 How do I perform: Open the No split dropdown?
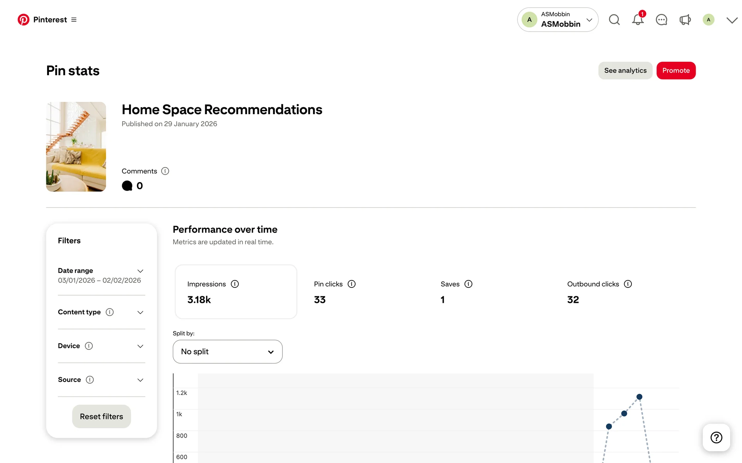(x=227, y=351)
